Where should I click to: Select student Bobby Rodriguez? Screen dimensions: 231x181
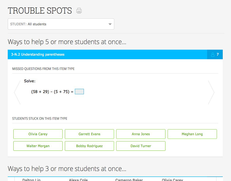tap(89, 146)
